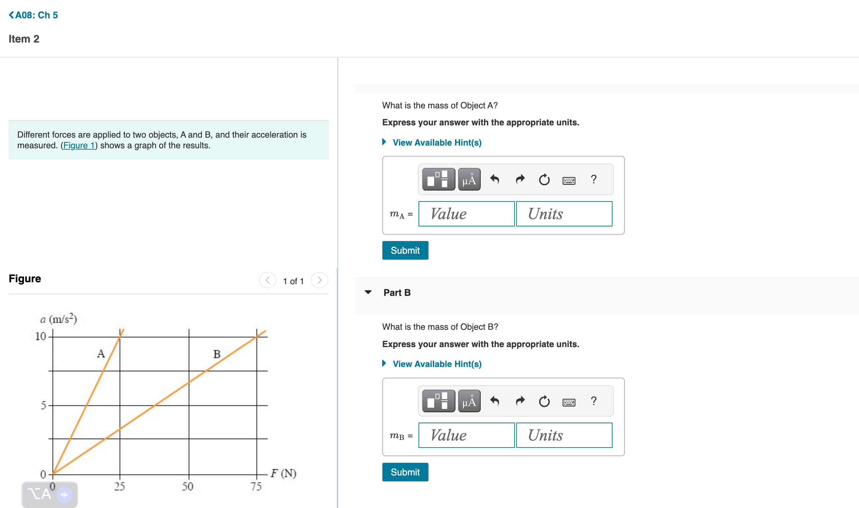Go to previous figure with left arrow

tap(268, 280)
